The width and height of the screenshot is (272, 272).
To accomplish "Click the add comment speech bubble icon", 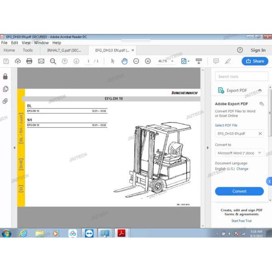I will tap(216, 61).
